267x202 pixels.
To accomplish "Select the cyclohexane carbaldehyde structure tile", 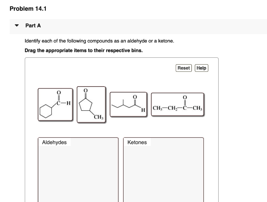I will click(x=55, y=104).
